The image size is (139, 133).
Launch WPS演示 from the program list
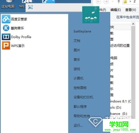tap(13, 46)
